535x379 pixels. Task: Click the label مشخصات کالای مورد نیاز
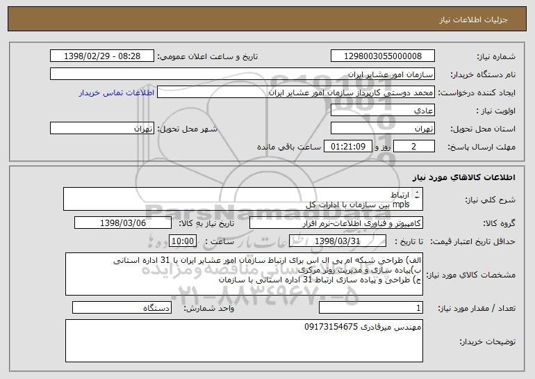pyautogui.click(x=470, y=275)
